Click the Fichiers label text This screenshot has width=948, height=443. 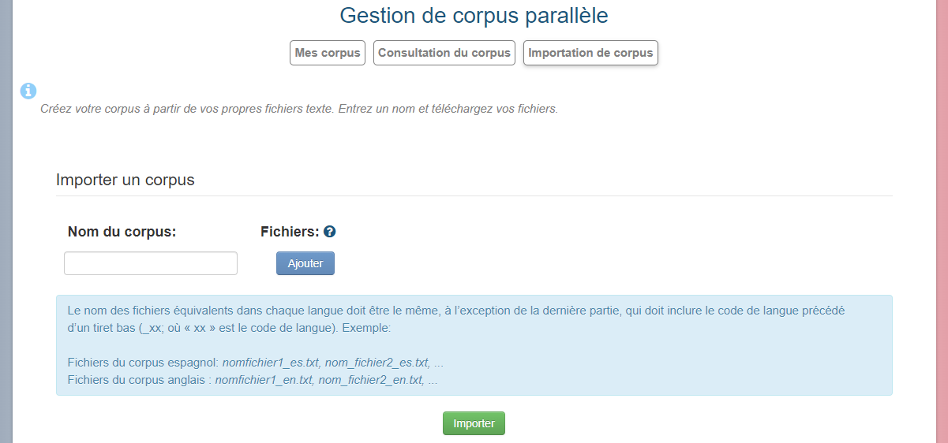289,232
